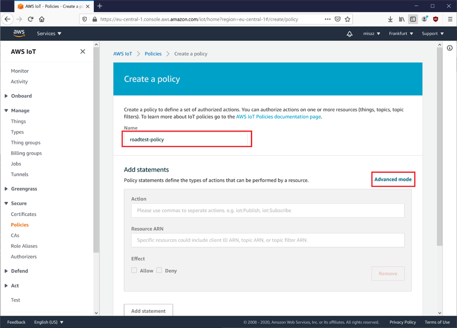Open the Frankfurt region dropdown
457x328 pixels.
pos(401,33)
